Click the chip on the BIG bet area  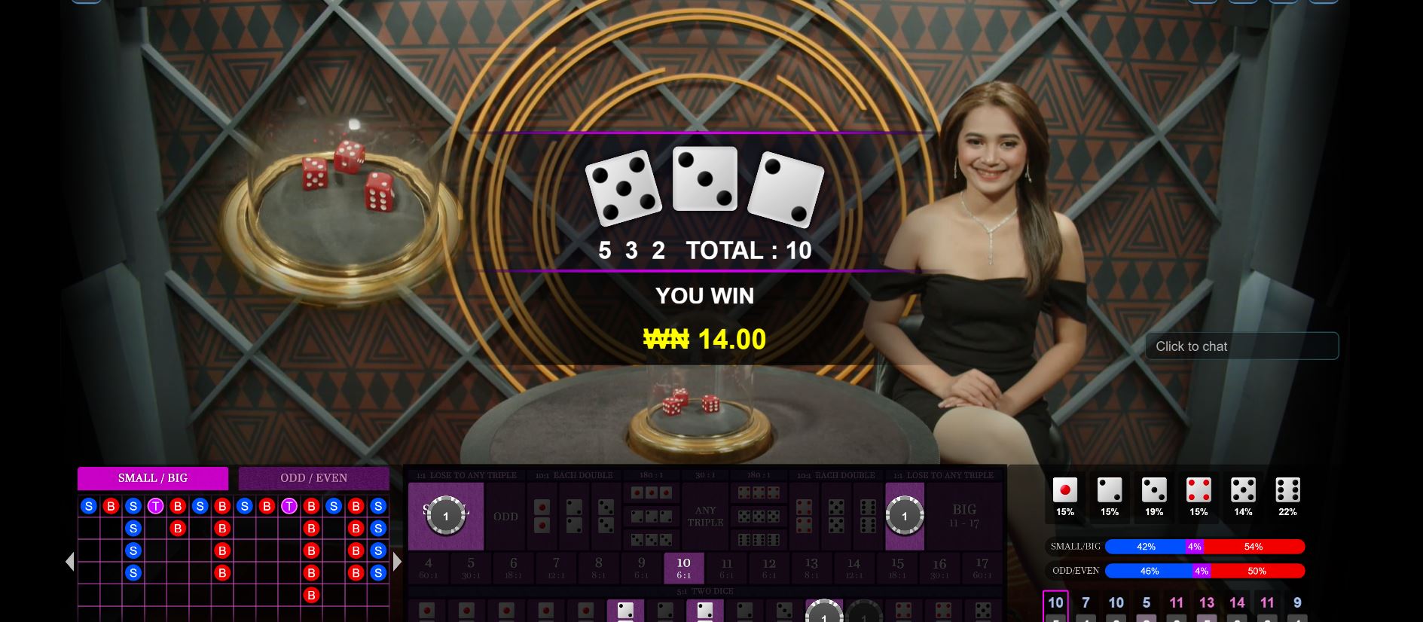[x=905, y=516]
